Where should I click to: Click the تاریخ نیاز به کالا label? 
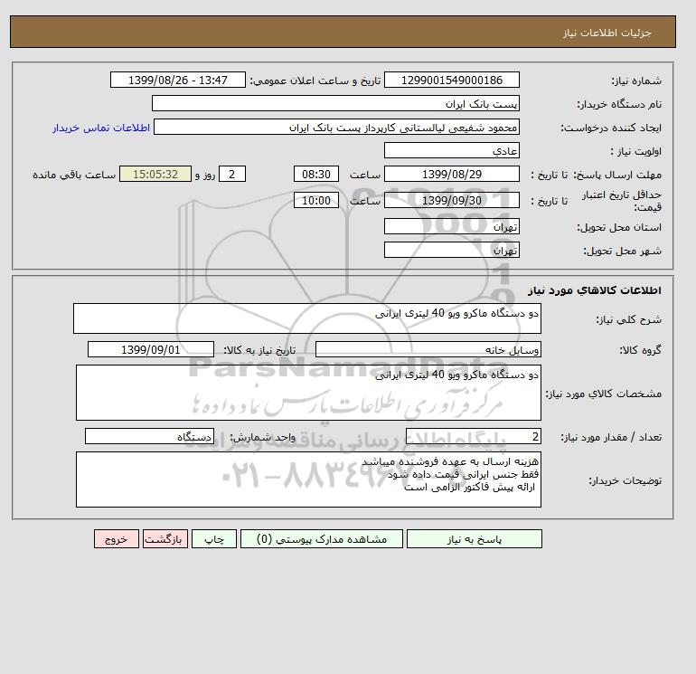(x=259, y=350)
